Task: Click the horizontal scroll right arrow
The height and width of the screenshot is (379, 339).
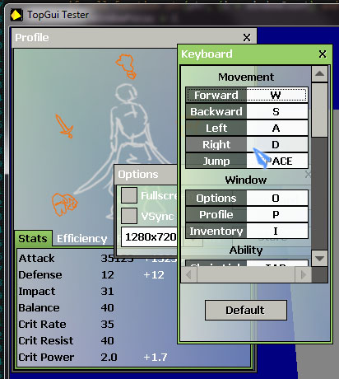Action: (x=304, y=274)
